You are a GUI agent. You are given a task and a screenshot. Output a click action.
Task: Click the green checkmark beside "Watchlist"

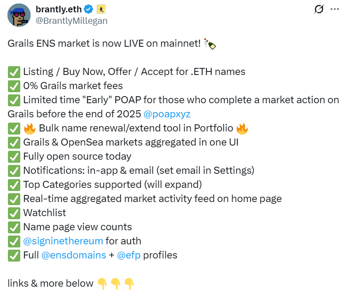pyautogui.click(x=14, y=213)
